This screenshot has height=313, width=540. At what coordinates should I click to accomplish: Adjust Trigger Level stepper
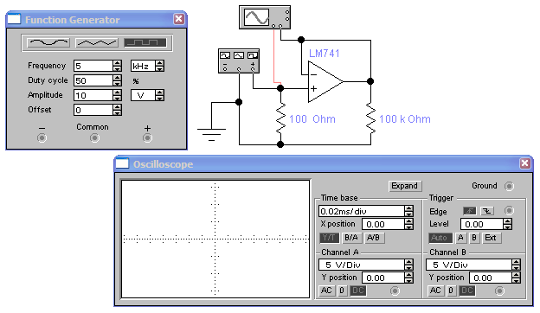(x=507, y=224)
